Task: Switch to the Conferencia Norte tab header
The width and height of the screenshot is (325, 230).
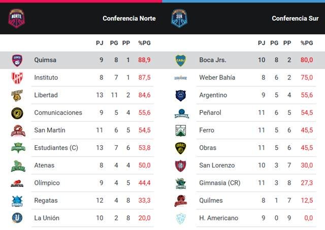Action: tap(129, 18)
